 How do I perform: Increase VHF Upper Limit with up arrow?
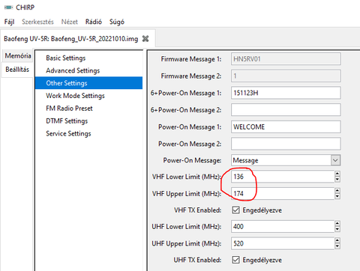coord(337,191)
